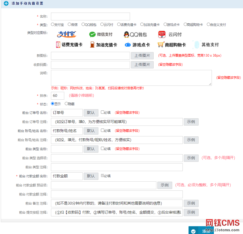Select the QQ钱包 type radio button

pyautogui.click(x=83, y=24)
